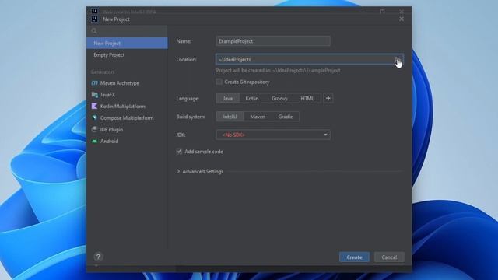The width and height of the screenshot is (498, 280).
Task: Click the Generators section label
Action: click(103, 72)
